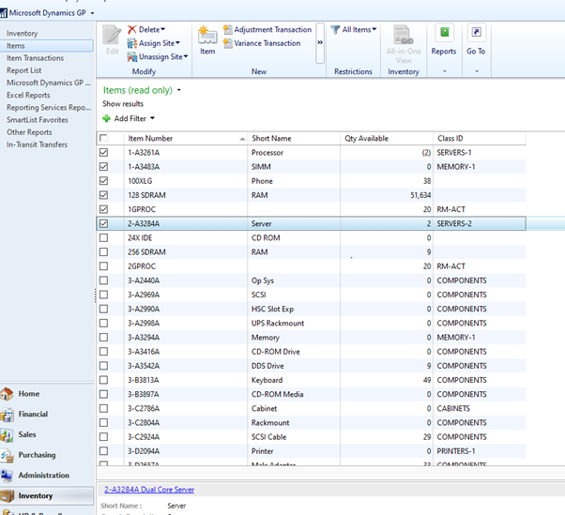The height and width of the screenshot is (515, 565).
Task: Open the Go To dropdown arrow
Action: coord(477,71)
